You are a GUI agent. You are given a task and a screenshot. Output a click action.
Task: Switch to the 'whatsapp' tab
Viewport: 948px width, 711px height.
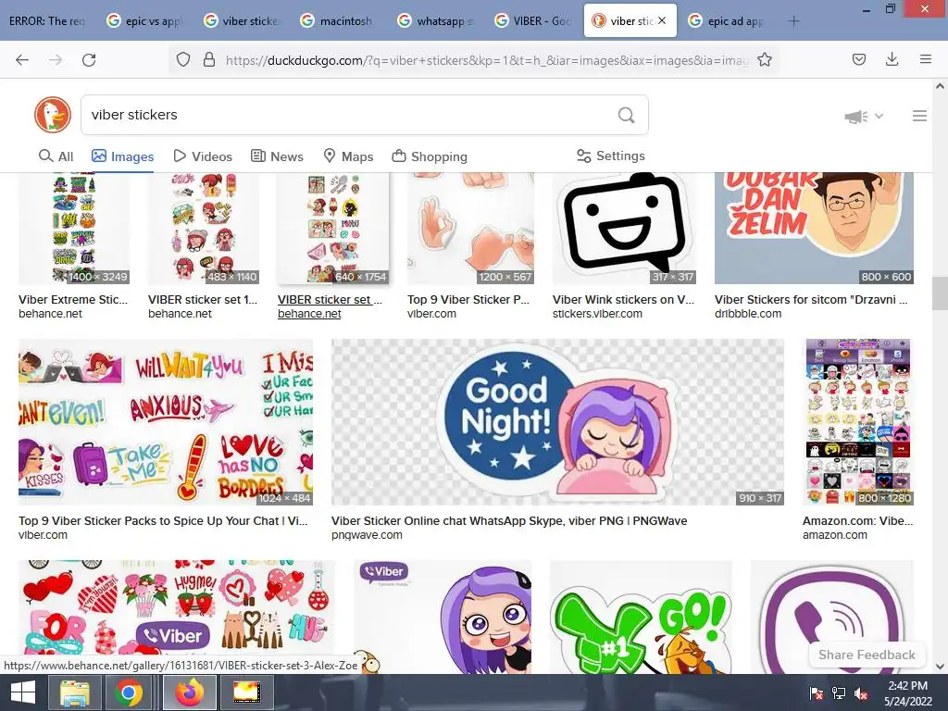point(435,21)
